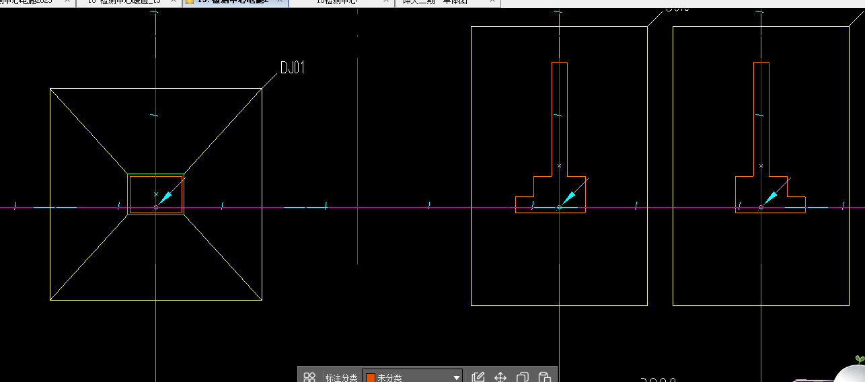The width and height of the screenshot is (865, 382).
Task: Close the 检测中心暖通 tab
Action: point(174,2)
